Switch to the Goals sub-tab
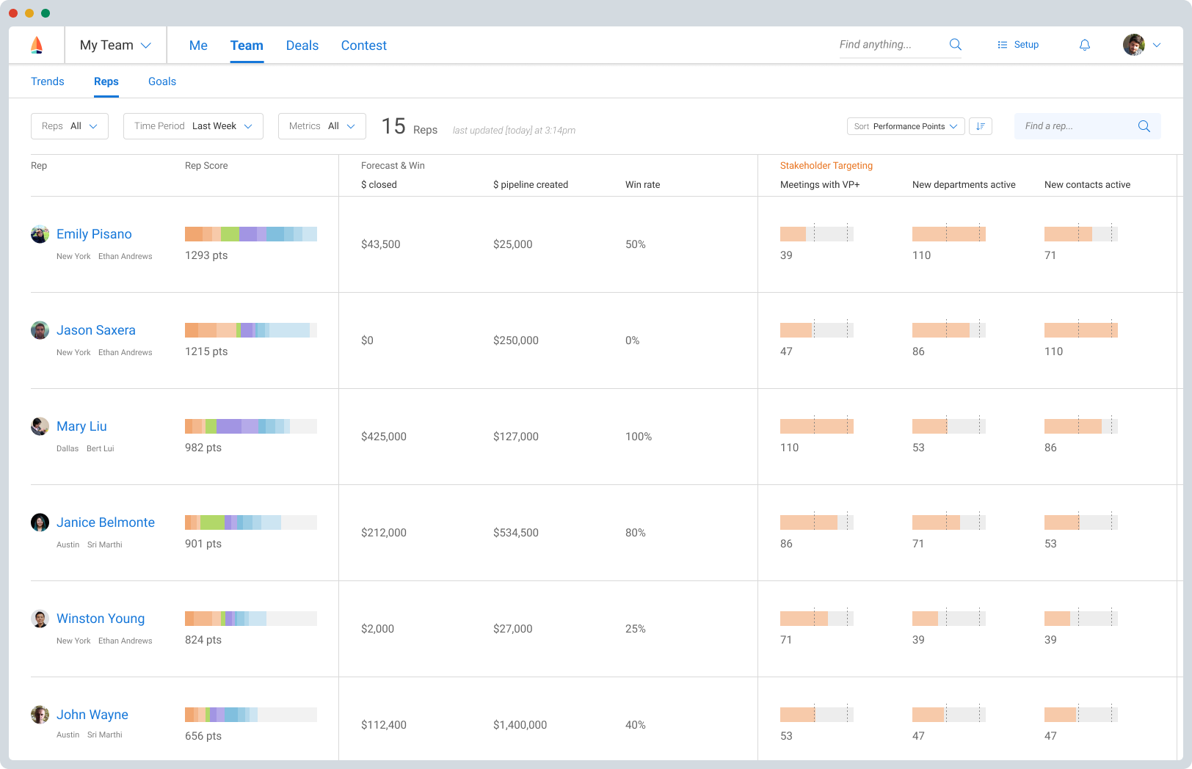 pos(162,81)
